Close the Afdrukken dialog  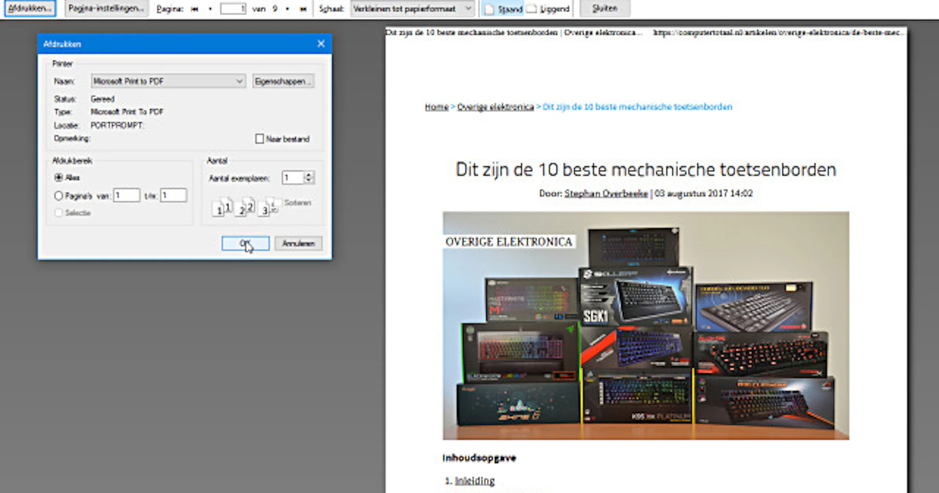coord(321,44)
